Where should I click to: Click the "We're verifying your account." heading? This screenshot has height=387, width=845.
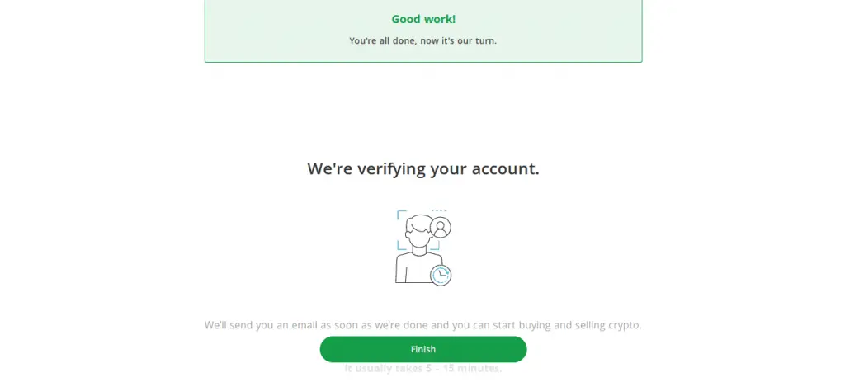[423, 168]
